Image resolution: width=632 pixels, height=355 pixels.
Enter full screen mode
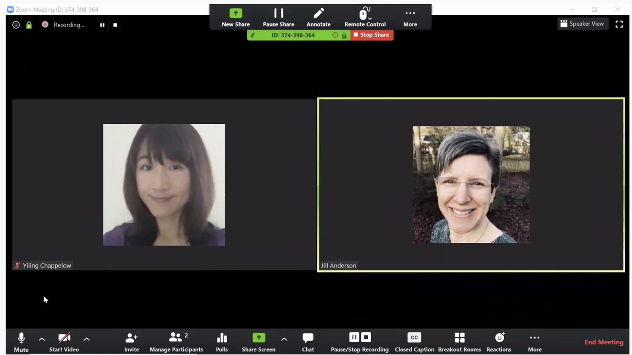[619, 24]
